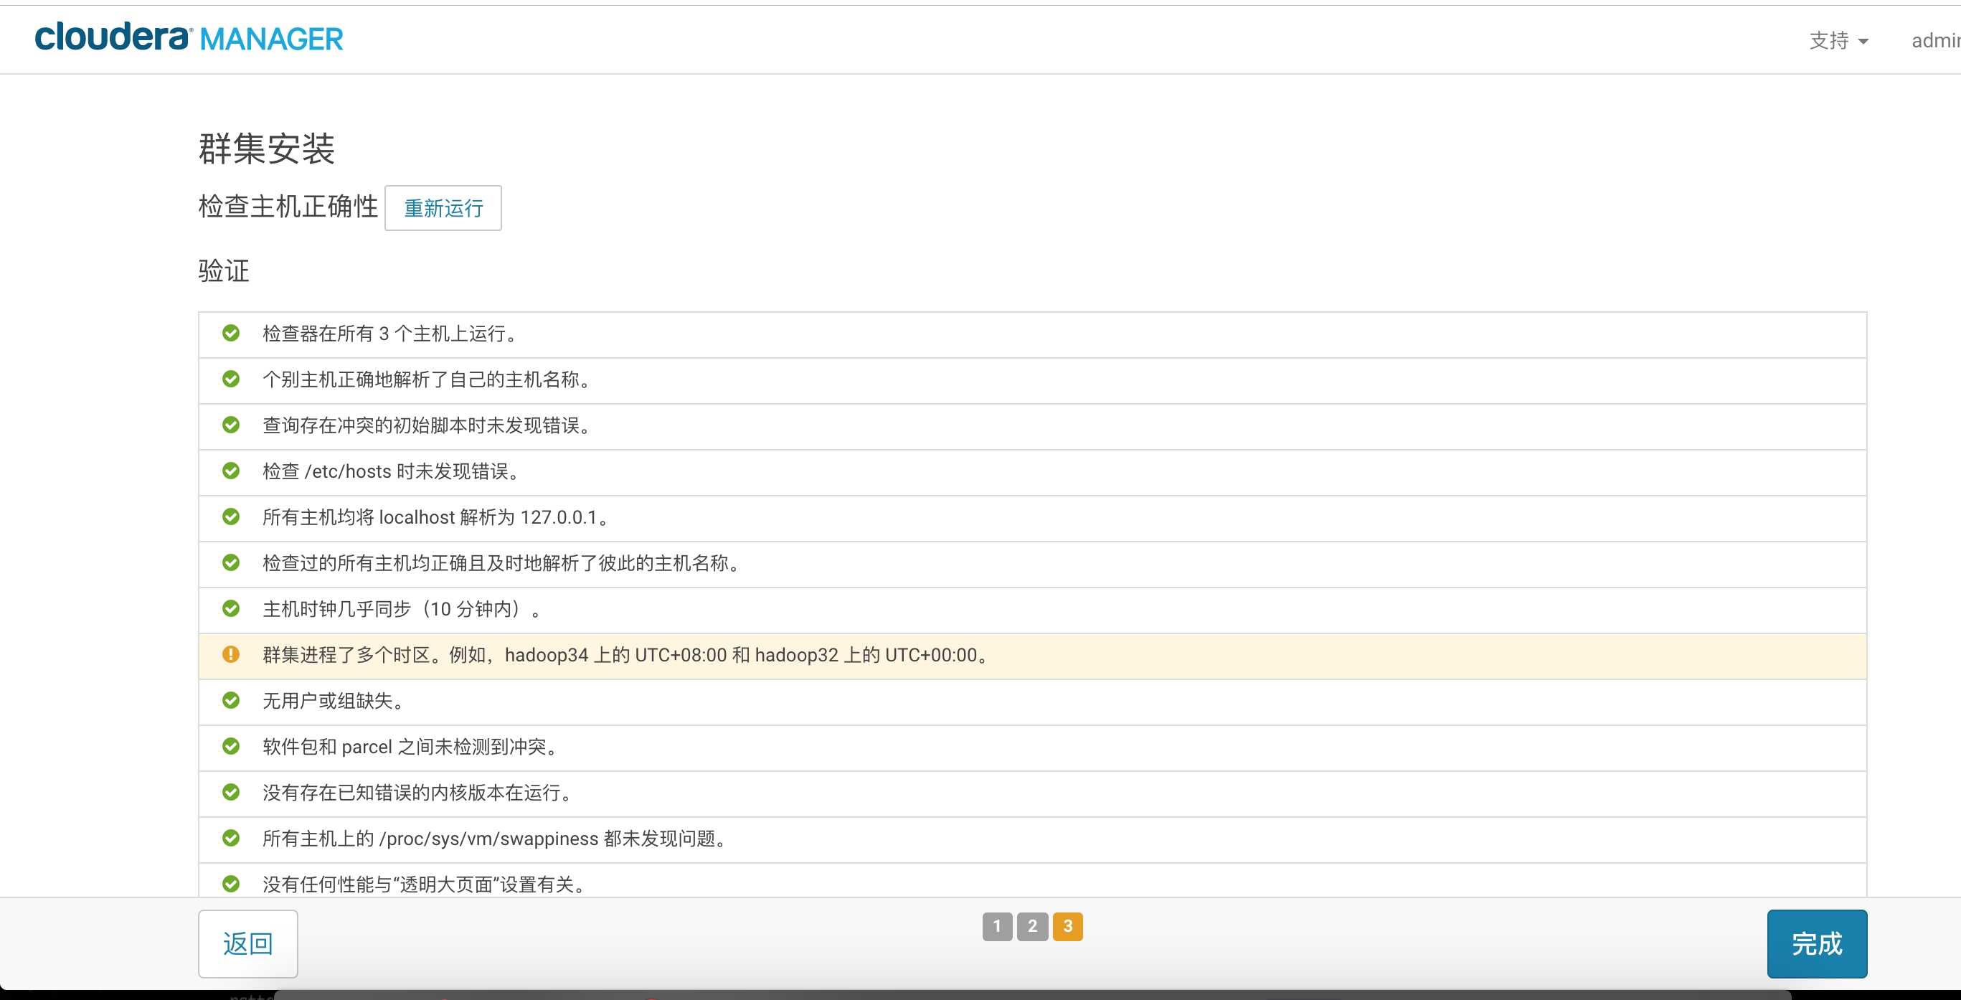This screenshot has width=1961, height=1000.
Task: Open the 支持 dropdown menu
Action: tap(1838, 40)
